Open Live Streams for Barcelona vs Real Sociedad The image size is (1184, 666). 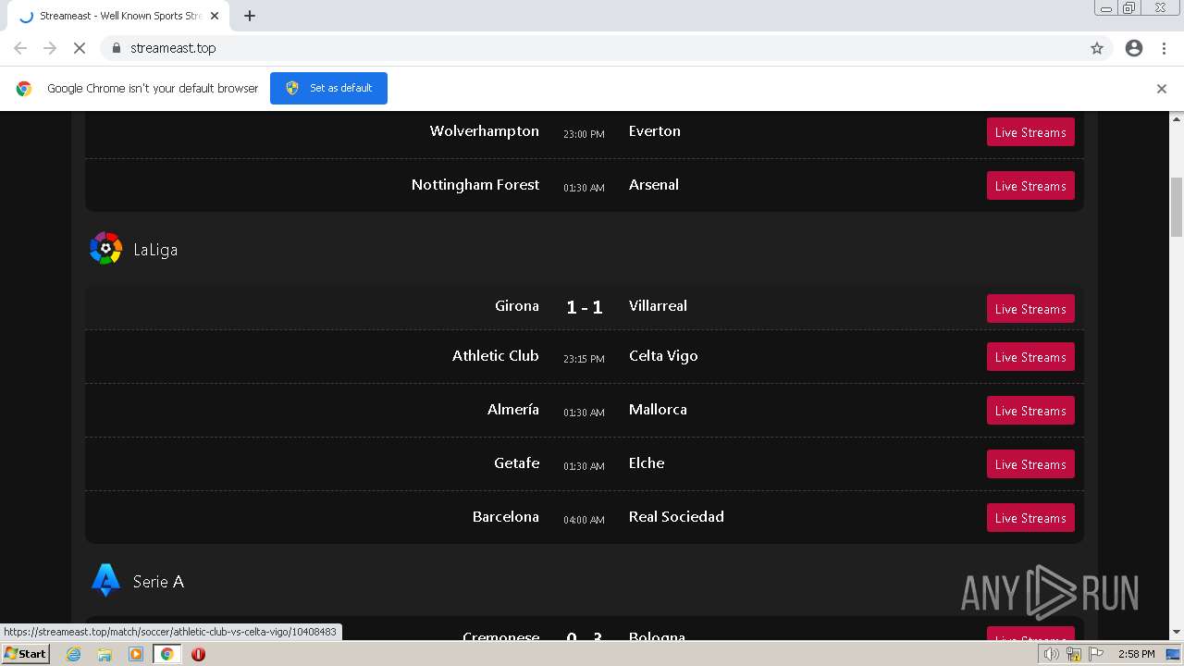click(1030, 518)
